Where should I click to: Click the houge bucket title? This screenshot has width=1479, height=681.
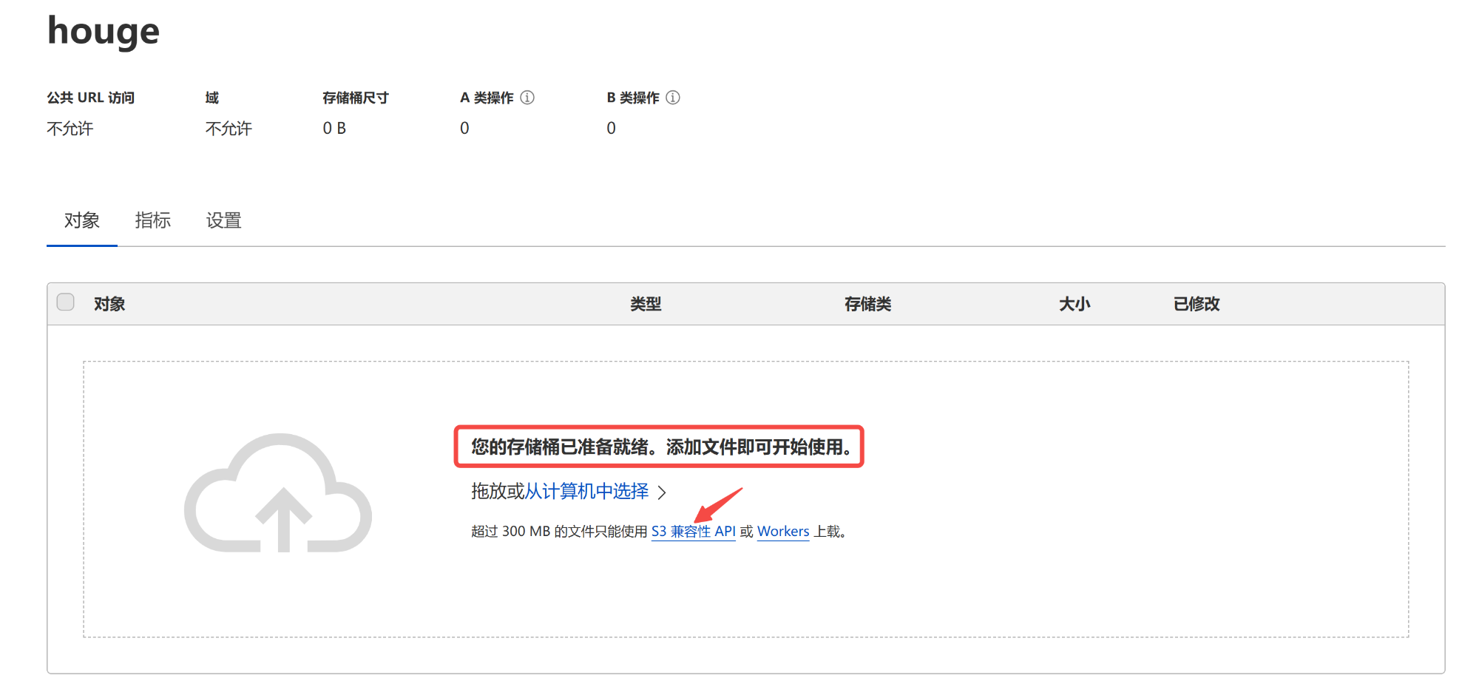[104, 31]
